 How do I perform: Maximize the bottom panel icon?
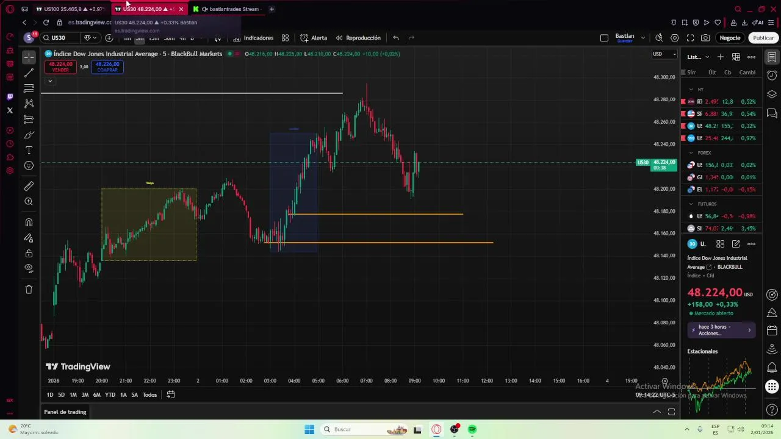671,412
